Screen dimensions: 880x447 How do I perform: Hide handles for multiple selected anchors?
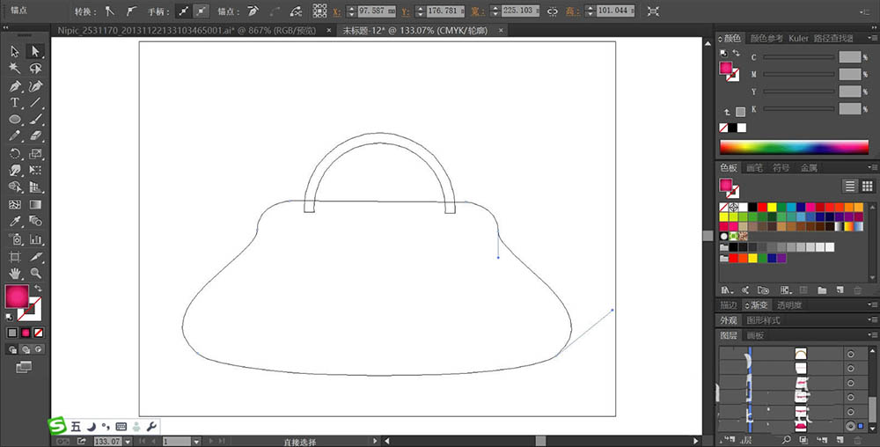(x=201, y=11)
